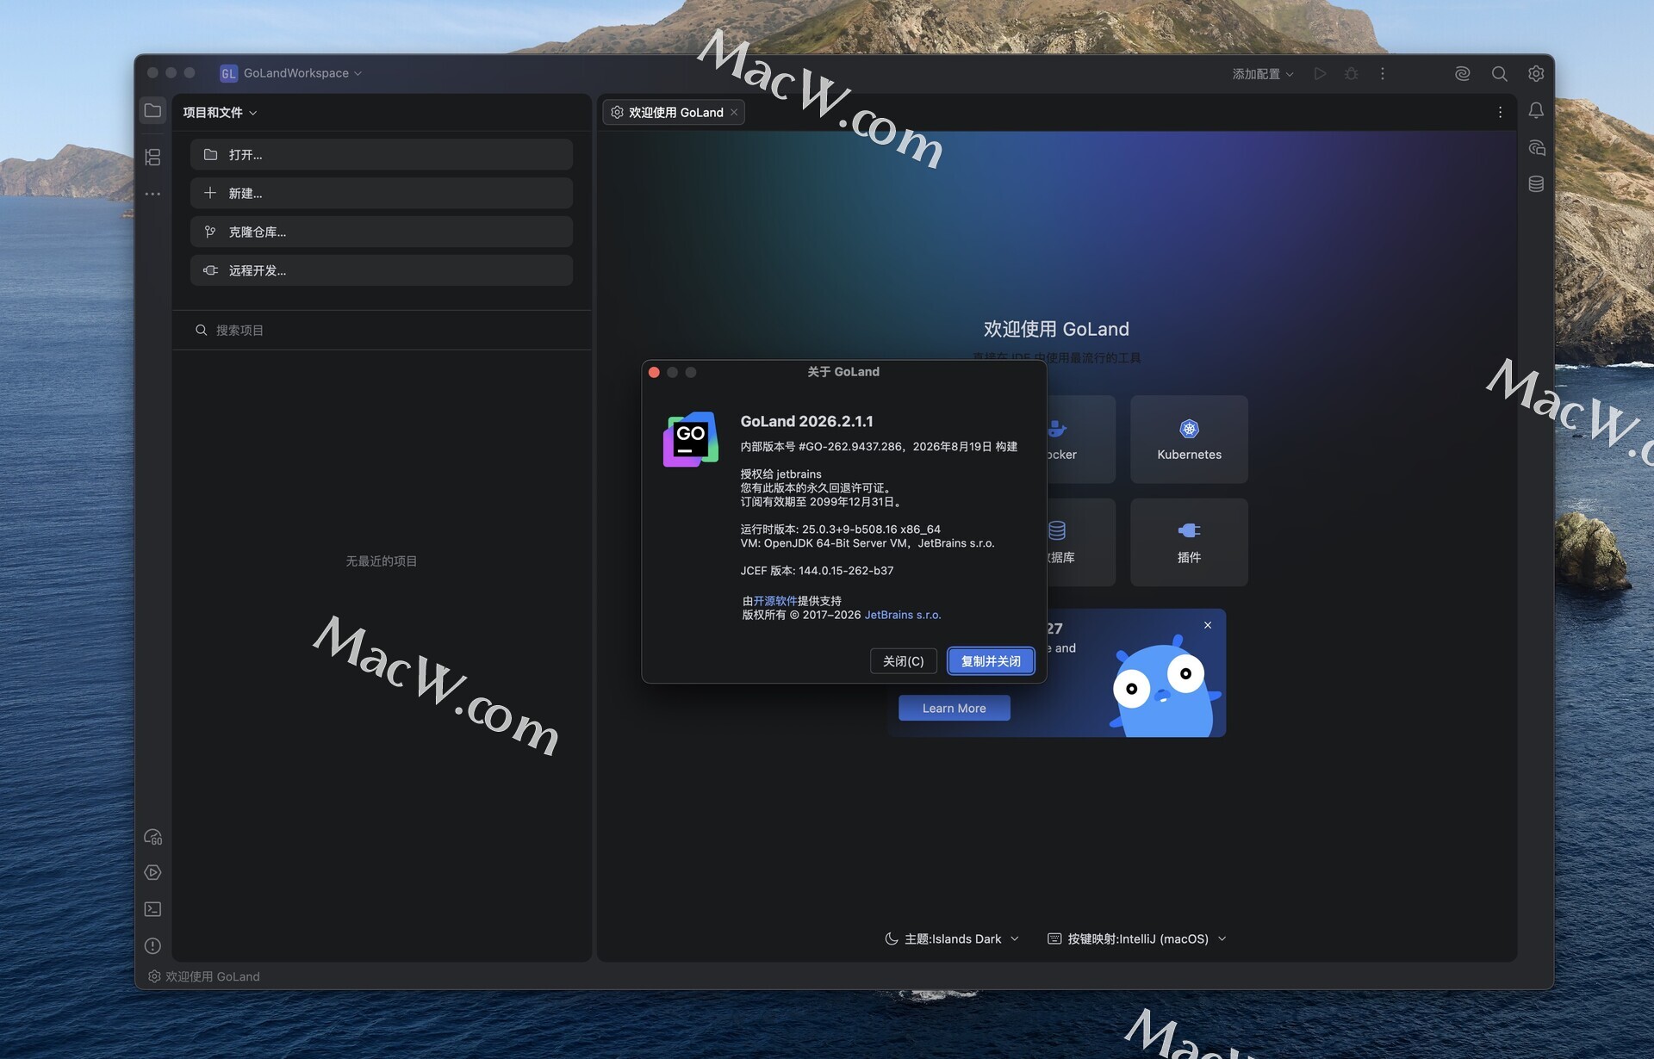1654x1059 pixels.
Task: Open the AI Assistant swirl icon in toolbar
Action: 1462,74
